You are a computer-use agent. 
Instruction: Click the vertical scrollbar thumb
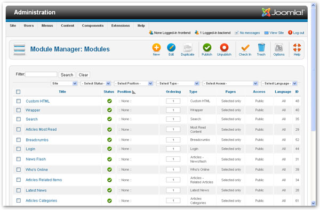coord(314,69)
